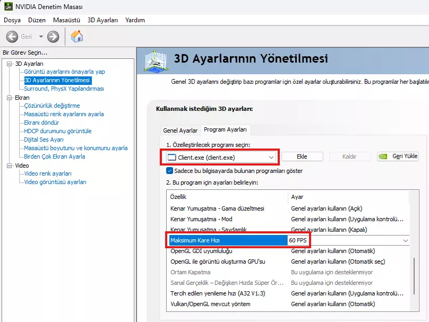The height and width of the screenshot is (322, 429).
Task: Select the Ortam Kapatma row
Action: click(289, 272)
